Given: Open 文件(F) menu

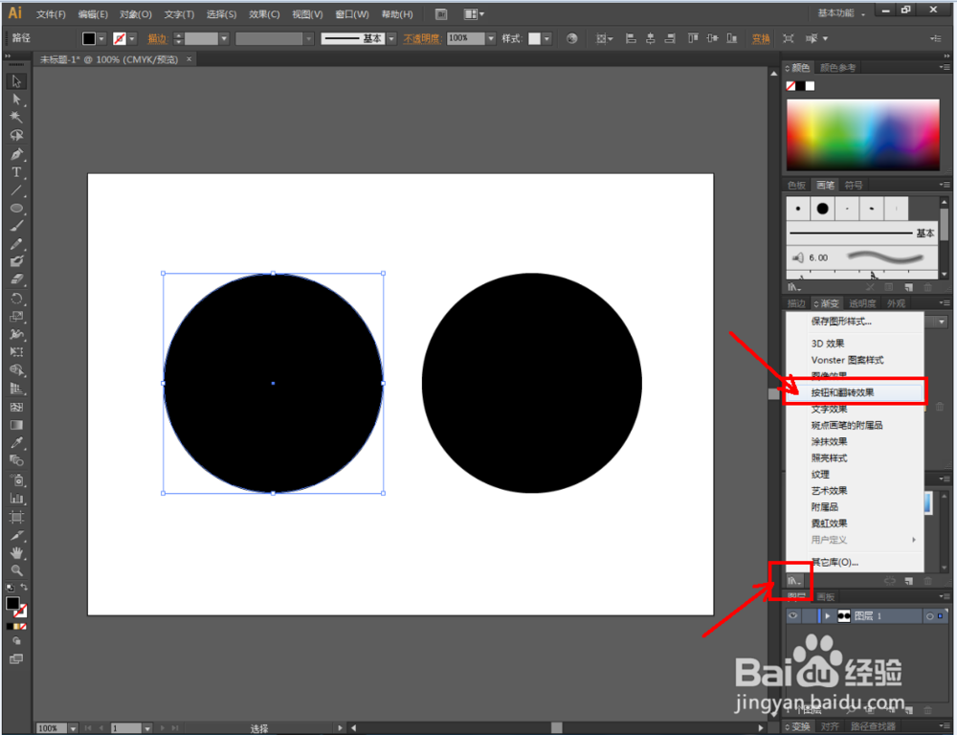Looking at the screenshot, I should pyautogui.click(x=51, y=14).
